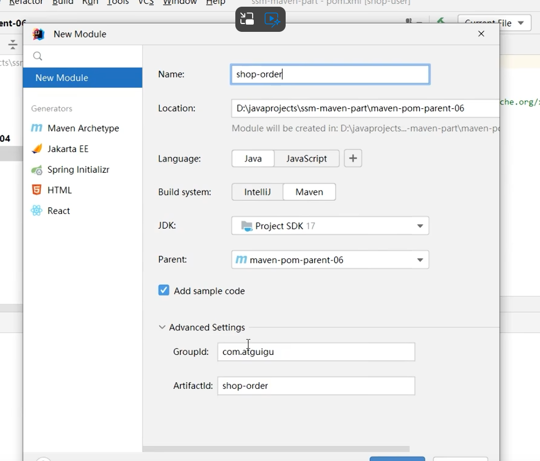Open the VCS menu
540x461 pixels.
(x=146, y=2)
